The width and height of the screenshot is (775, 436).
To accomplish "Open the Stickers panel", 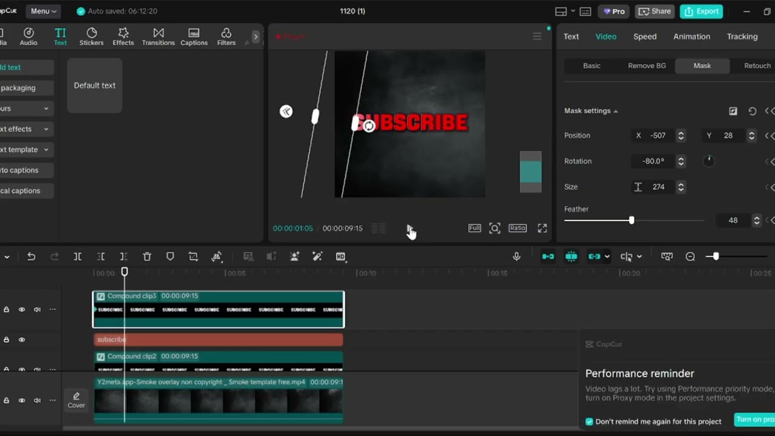I will (91, 36).
